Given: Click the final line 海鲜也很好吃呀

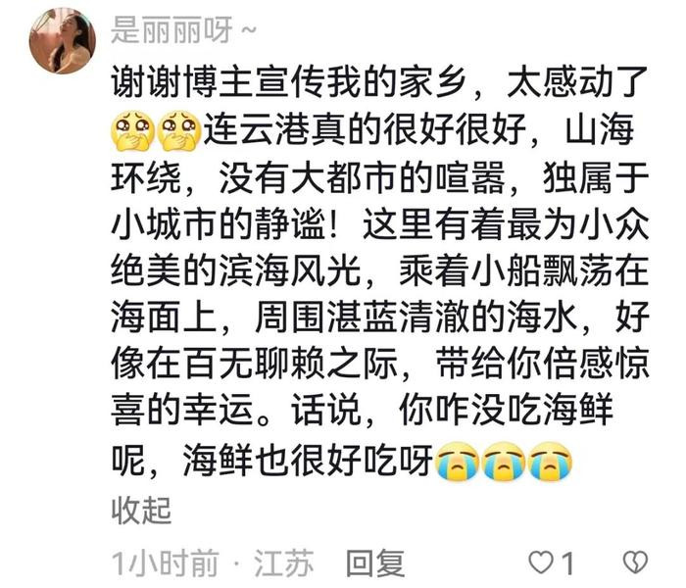Looking at the screenshot, I should pyautogui.click(x=308, y=462).
